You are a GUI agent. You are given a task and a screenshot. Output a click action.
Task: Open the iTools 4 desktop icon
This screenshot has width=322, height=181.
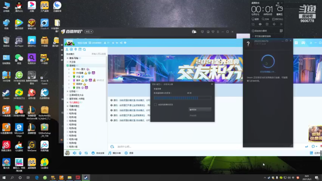pos(44,24)
